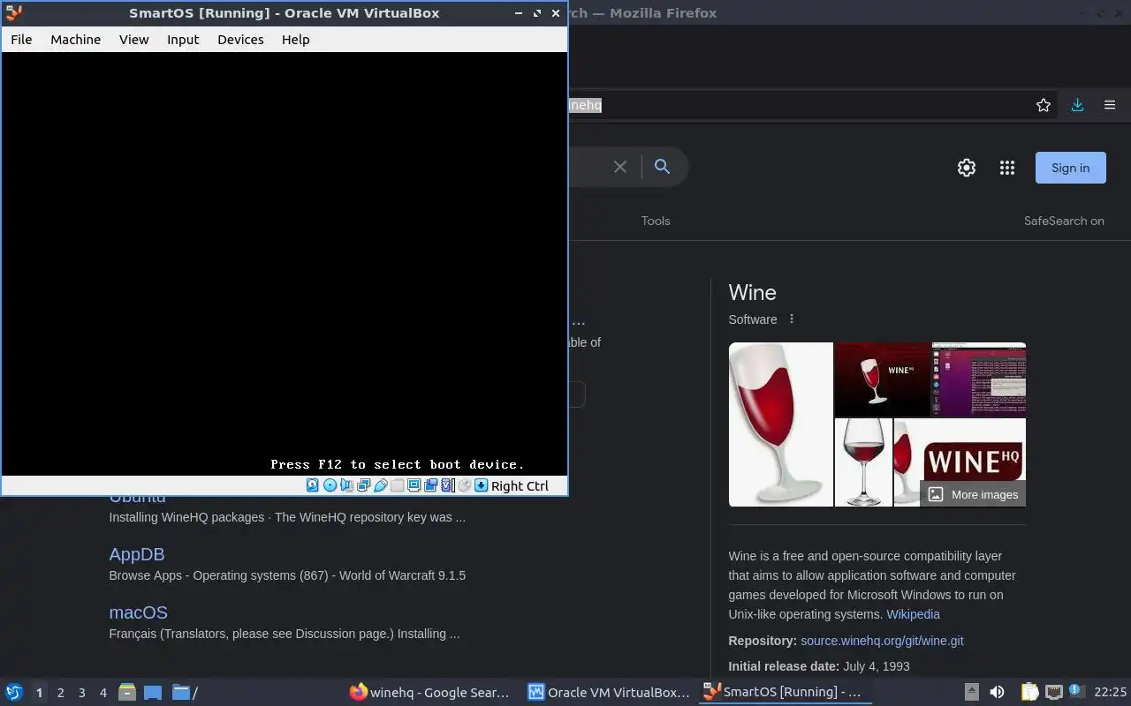Switch to winehq Google Search Firefox taskbar button
Screen dimensions: 1131x706
(430, 692)
